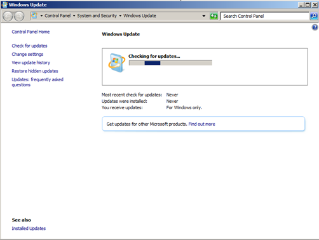319x240 pixels.
Task: Click Most recent check for updates label
Action: [x=132, y=95]
